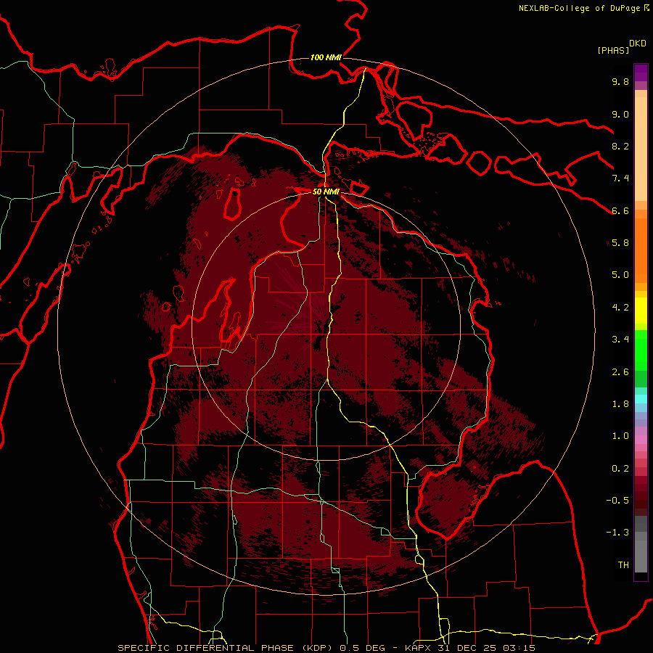Click the pink segment of the color bar
Screen dimensions: 653x653
(641, 440)
